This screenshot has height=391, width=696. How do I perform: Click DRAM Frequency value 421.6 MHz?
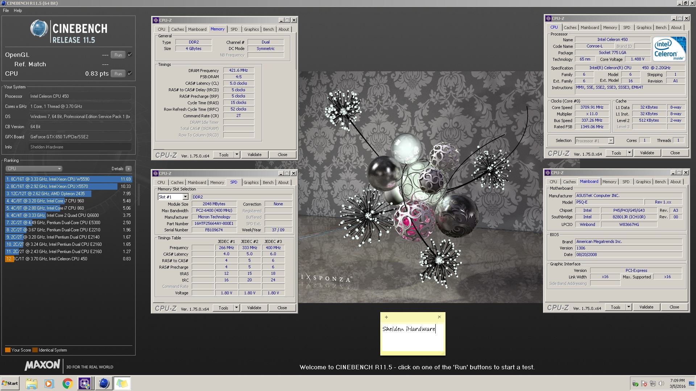click(x=239, y=70)
